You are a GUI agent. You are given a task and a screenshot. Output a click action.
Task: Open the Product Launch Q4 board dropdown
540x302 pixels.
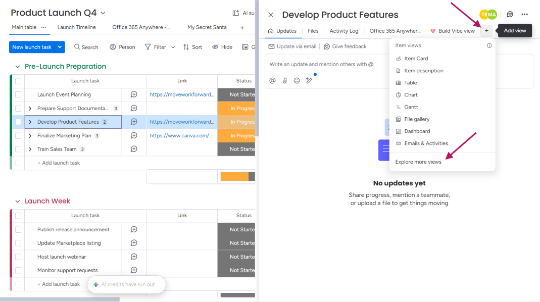pyautogui.click(x=103, y=13)
